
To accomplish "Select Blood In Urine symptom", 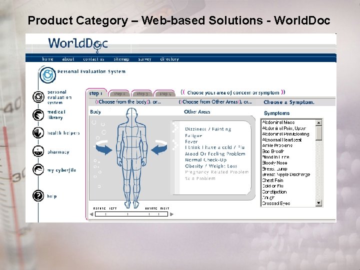I will coord(275,157).
